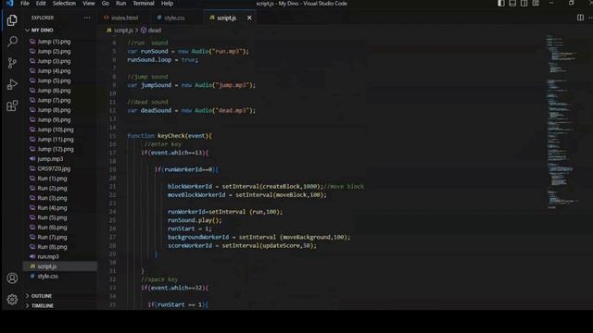
Task: Open the File menu
Action: 25,4
